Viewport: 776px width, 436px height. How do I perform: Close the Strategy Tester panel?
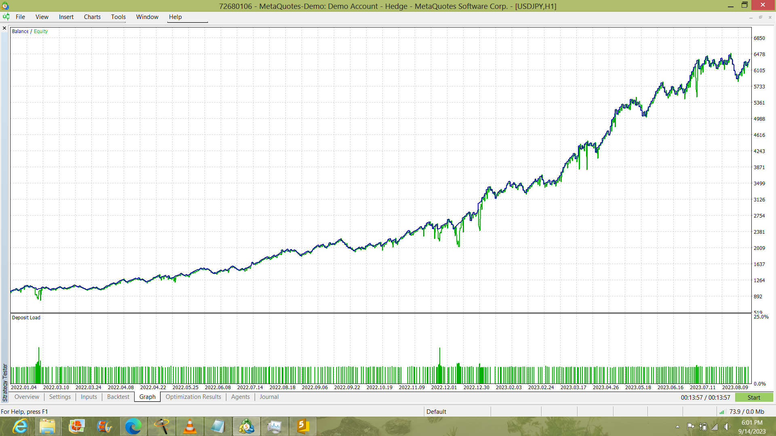pos(4,28)
